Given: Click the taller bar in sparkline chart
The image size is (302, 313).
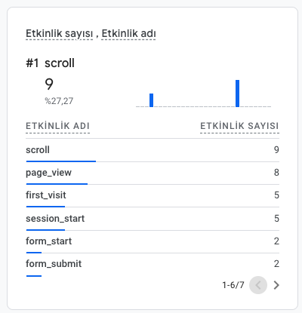Looking at the screenshot, I should click(x=237, y=94).
